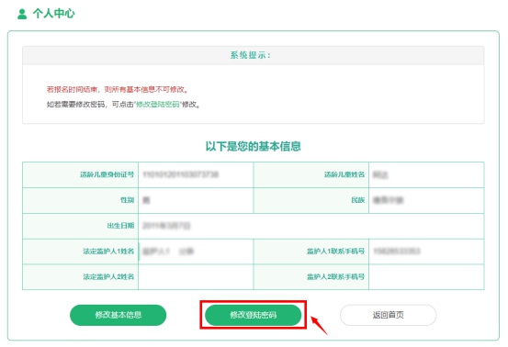Click the 性别 label cell
This screenshot has width=508, height=347.
point(80,200)
